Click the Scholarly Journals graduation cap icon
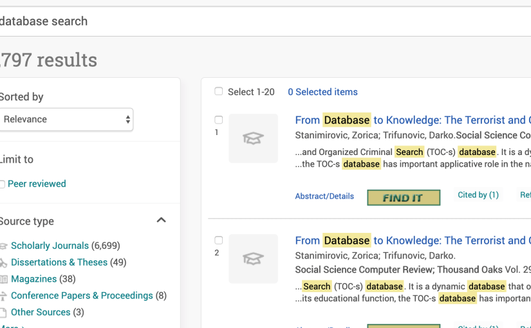 click(x=3, y=246)
